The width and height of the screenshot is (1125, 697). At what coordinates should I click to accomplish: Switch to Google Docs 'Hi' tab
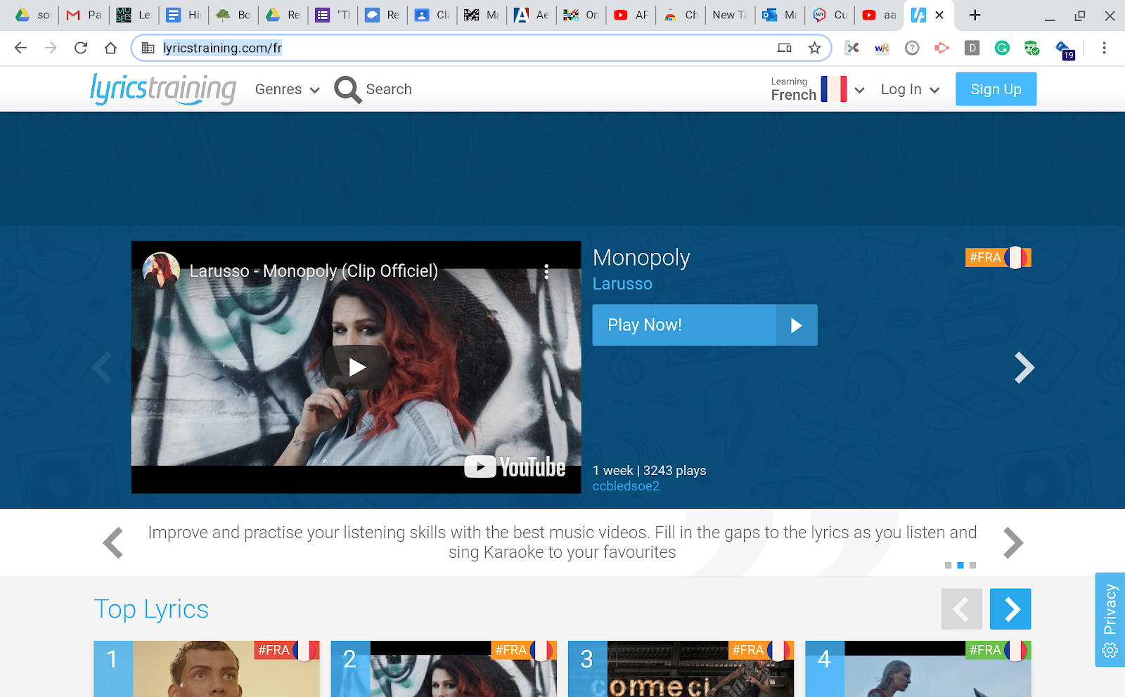coord(184,15)
